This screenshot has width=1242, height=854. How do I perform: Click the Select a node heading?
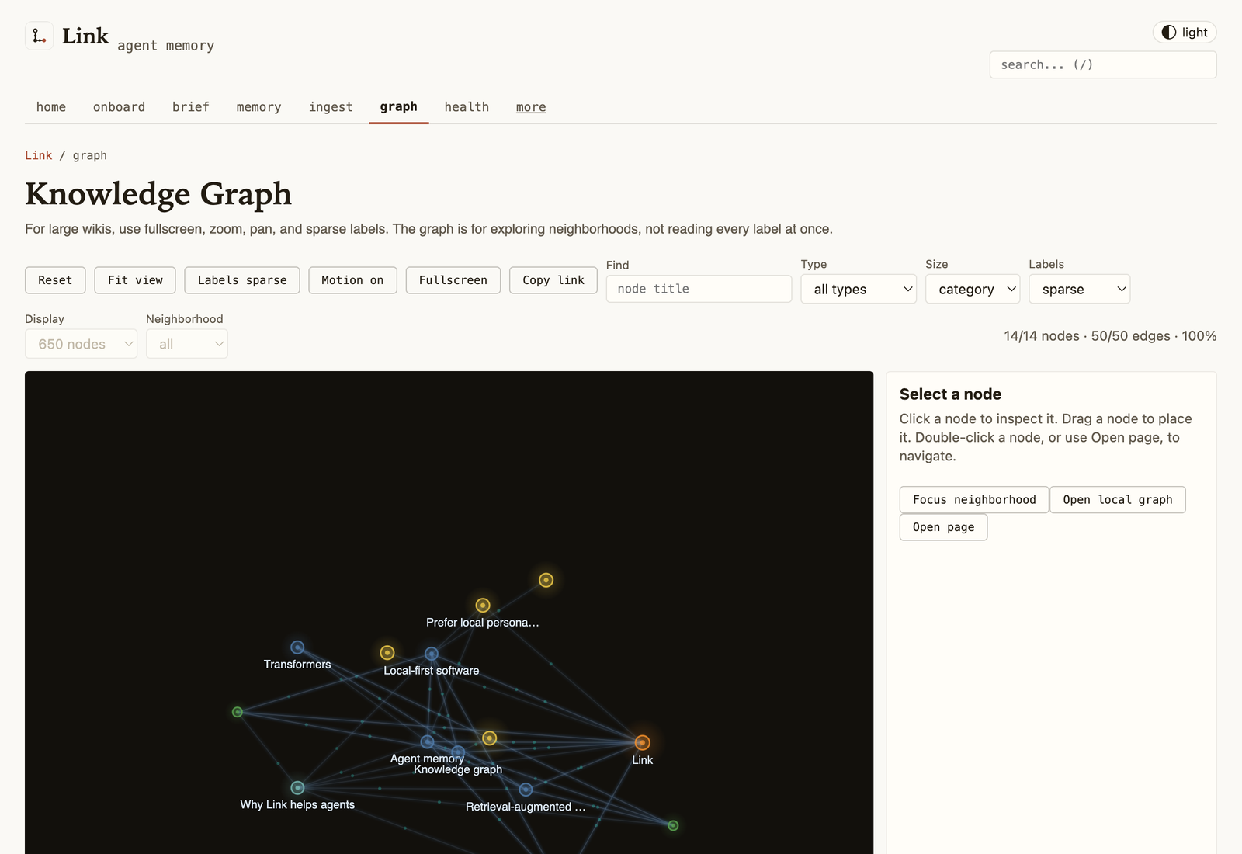[x=950, y=394]
